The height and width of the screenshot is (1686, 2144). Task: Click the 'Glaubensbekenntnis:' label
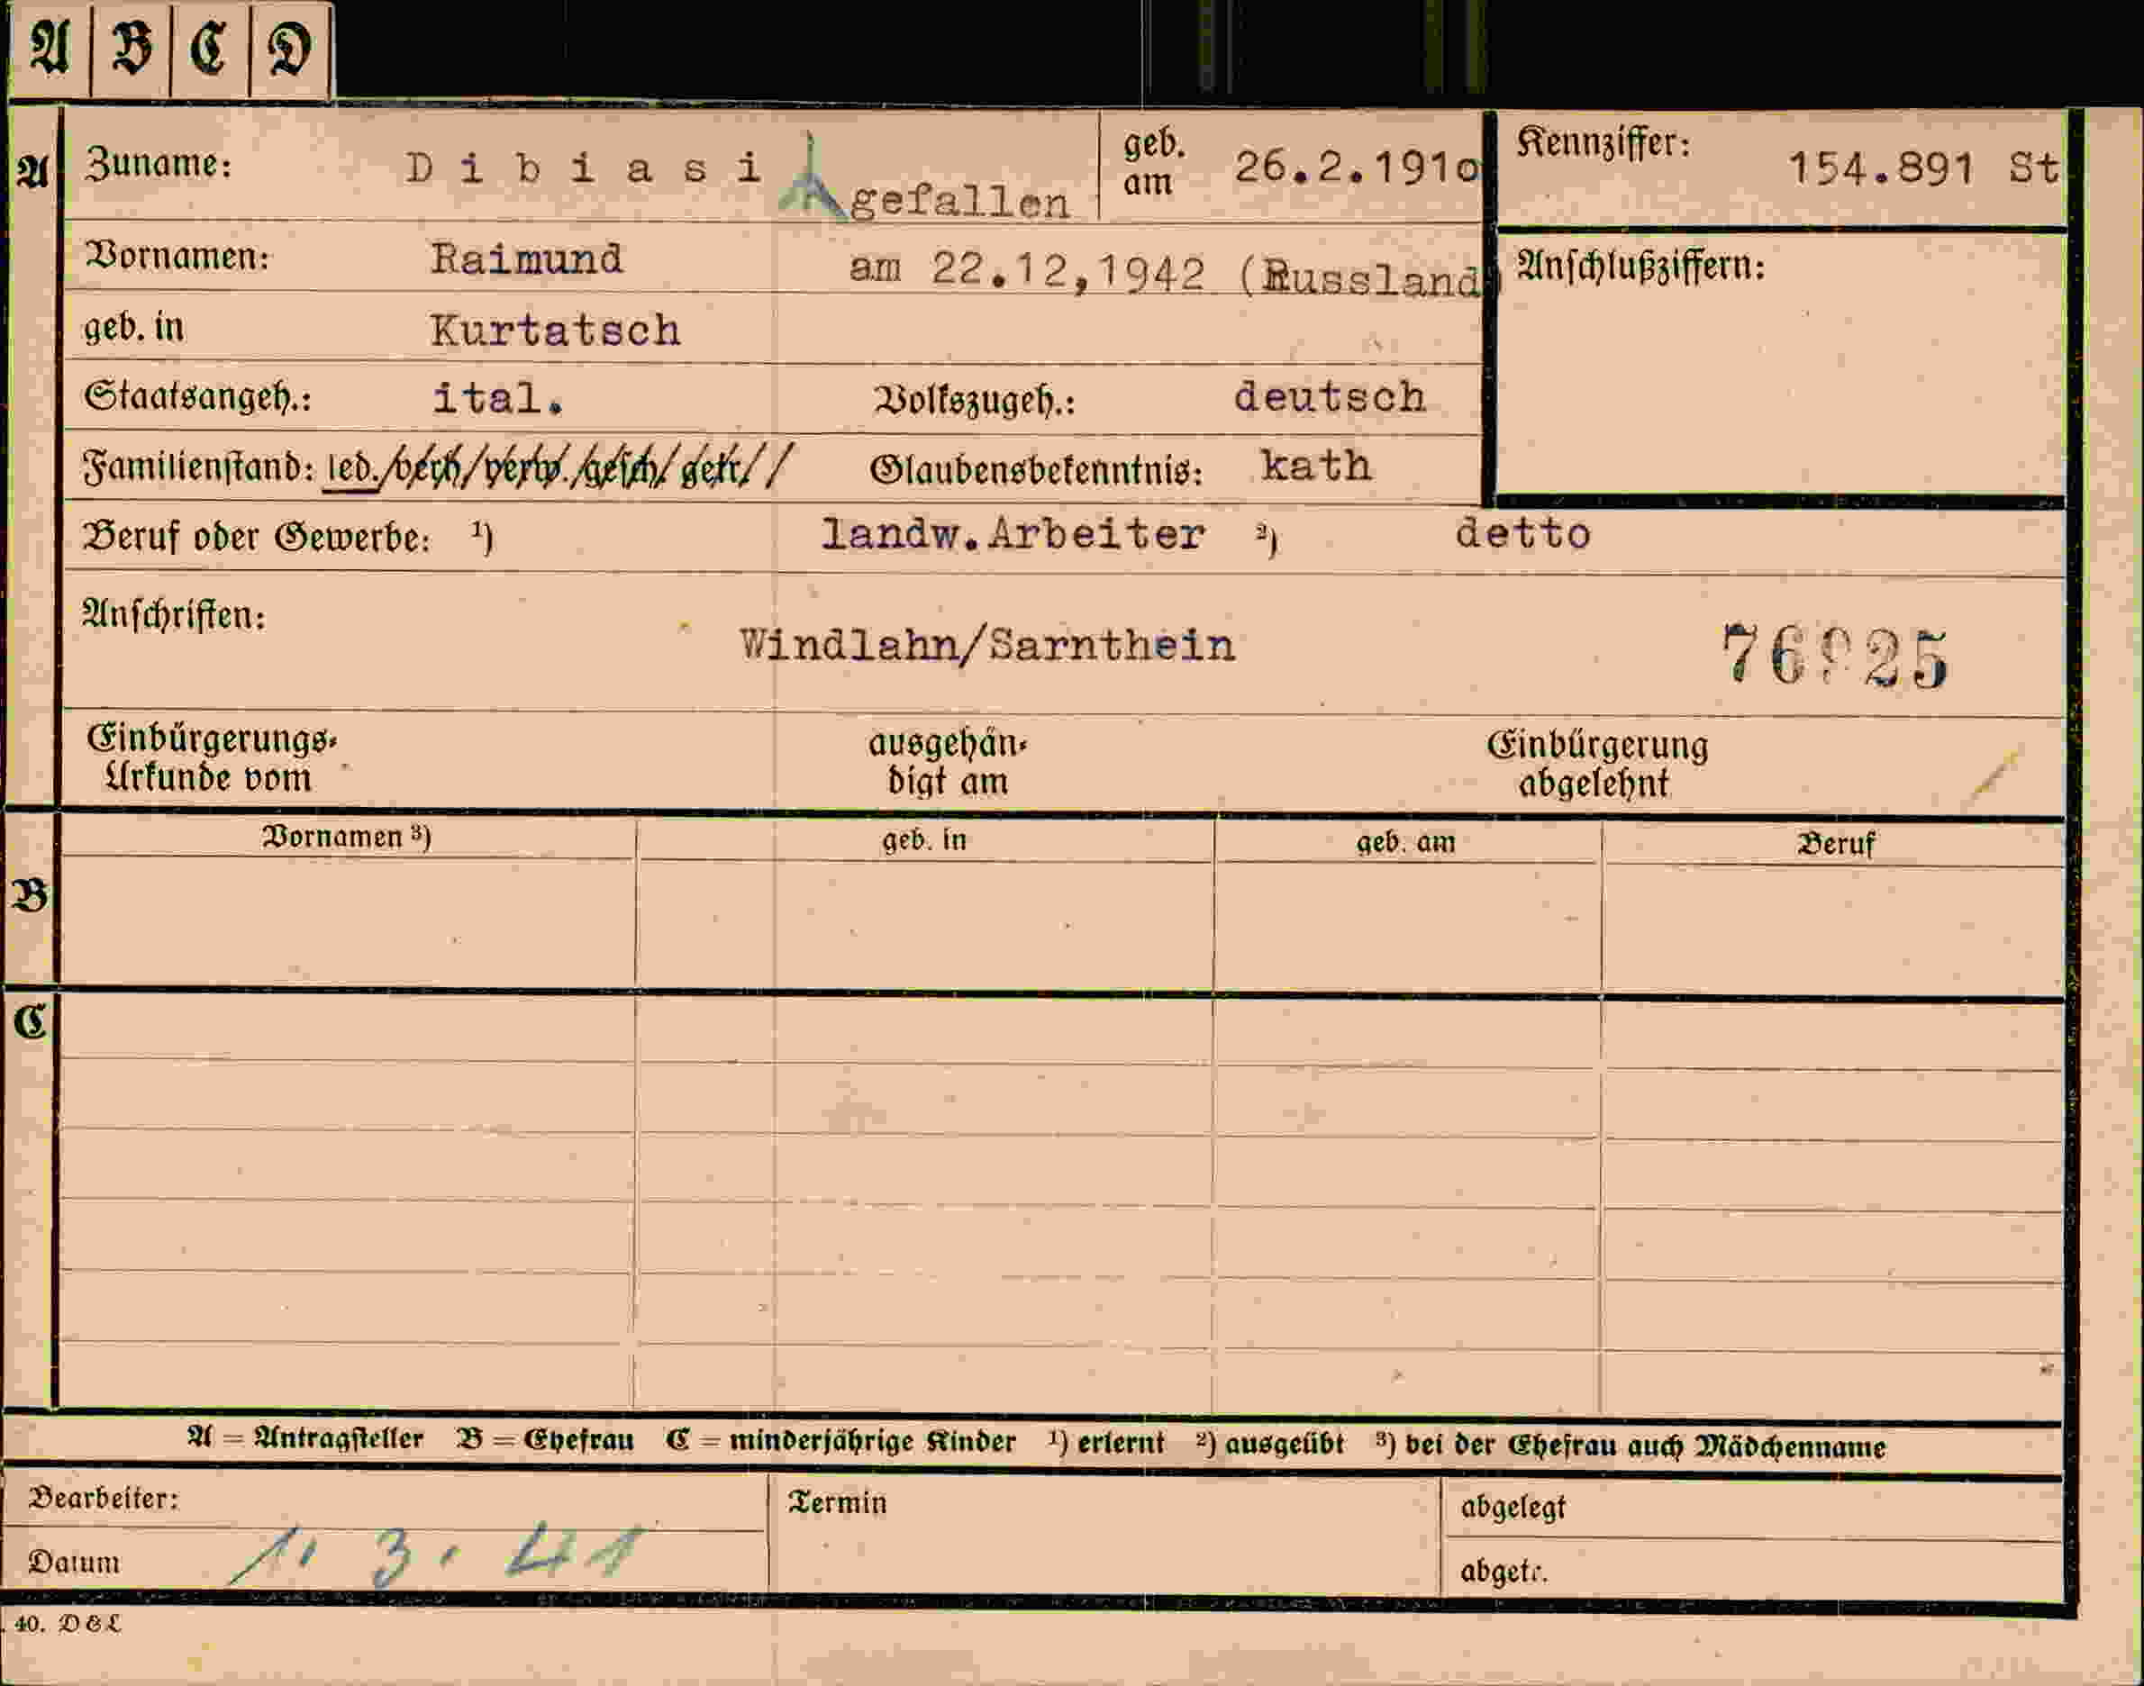(x=1037, y=471)
